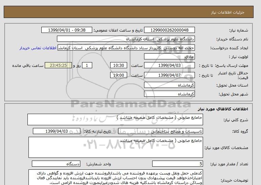Click the label حداقل تاریخ اعتبار قیمت
The height and width of the screenshot is (185, 261).
click(233, 75)
